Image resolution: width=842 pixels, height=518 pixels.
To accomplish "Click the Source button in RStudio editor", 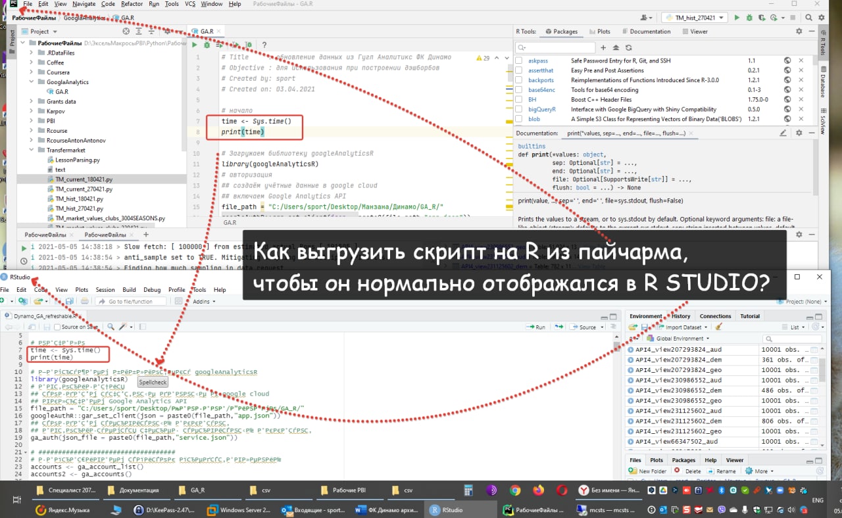I will pyautogui.click(x=583, y=327).
